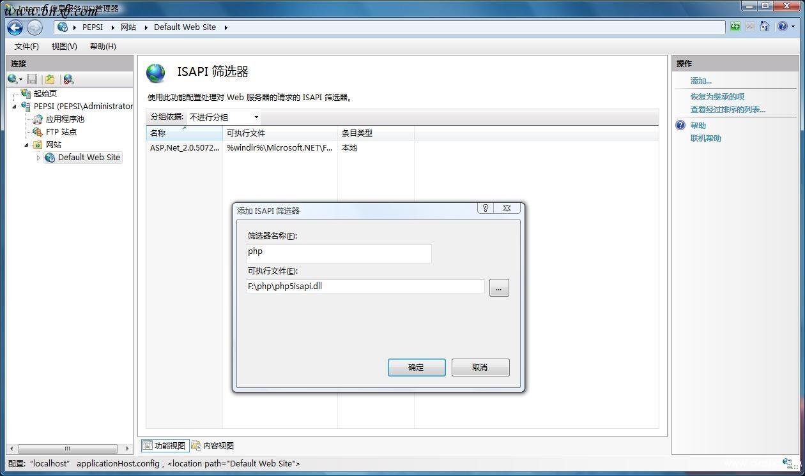Select FTP 站点 in the connections tree
Screen dimensions: 805x476
tap(62, 132)
